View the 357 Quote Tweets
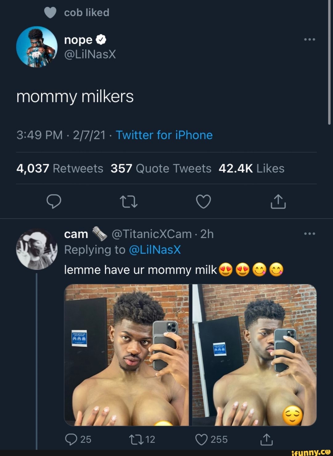This screenshot has height=456, width=333. (x=161, y=168)
